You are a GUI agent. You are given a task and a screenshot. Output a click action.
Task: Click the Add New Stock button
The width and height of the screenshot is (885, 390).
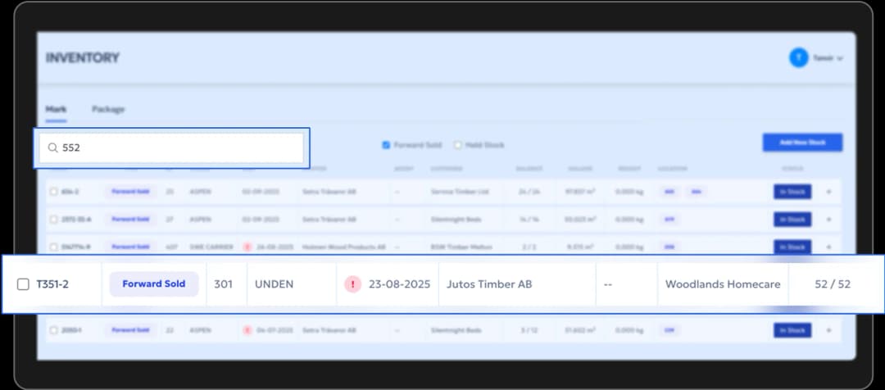point(801,143)
